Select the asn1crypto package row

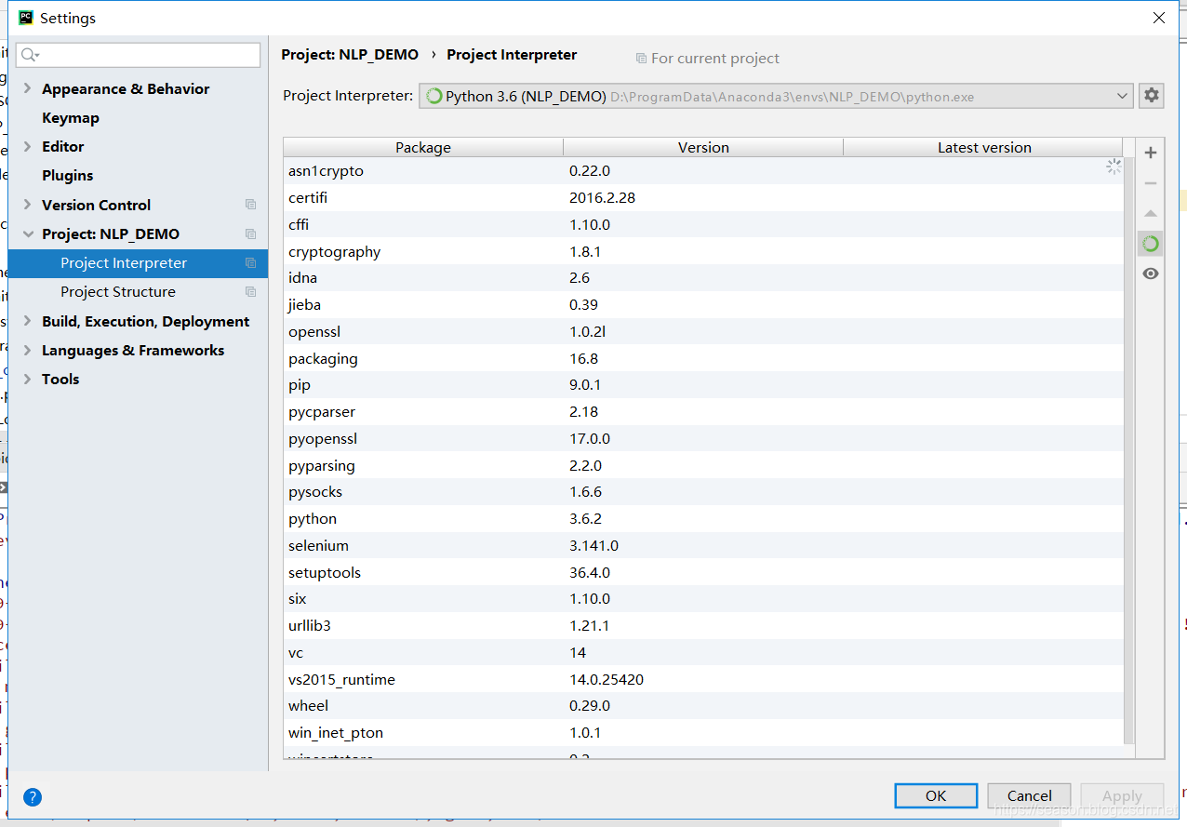(x=703, y=171)
